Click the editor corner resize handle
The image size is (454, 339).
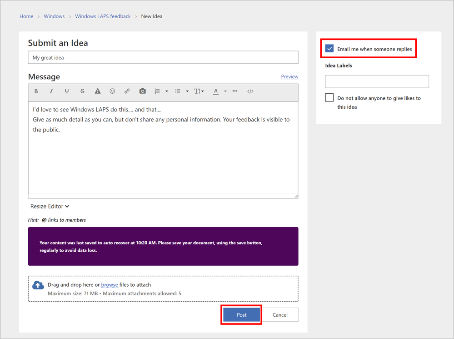pos(296,196)
